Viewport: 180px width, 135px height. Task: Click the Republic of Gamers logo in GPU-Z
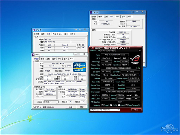[x=135, y=59]
